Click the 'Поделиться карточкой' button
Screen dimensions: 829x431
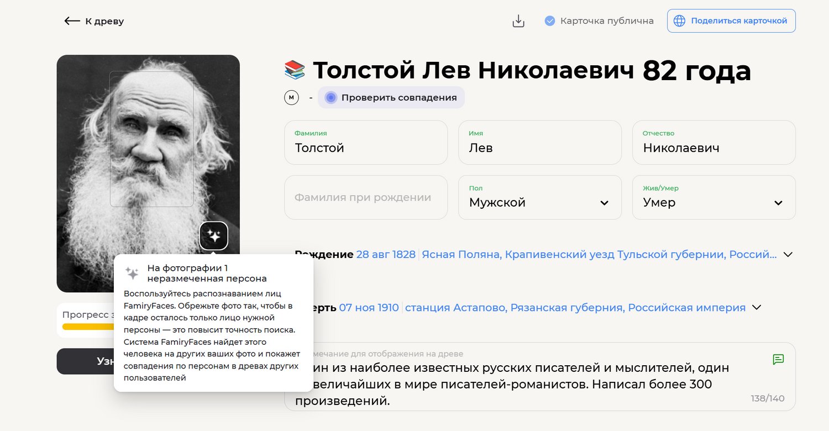731,21
